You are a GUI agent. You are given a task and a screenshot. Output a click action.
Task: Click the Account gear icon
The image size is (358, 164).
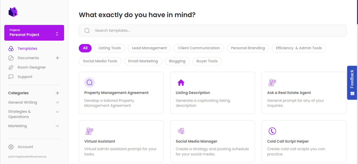tap(11, 147)
